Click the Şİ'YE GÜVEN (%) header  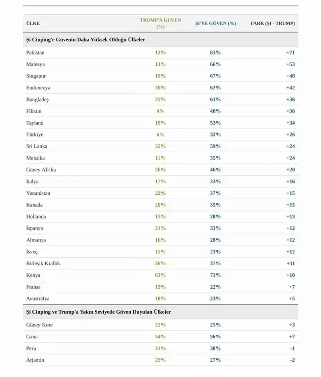click(x=215, y=24)
